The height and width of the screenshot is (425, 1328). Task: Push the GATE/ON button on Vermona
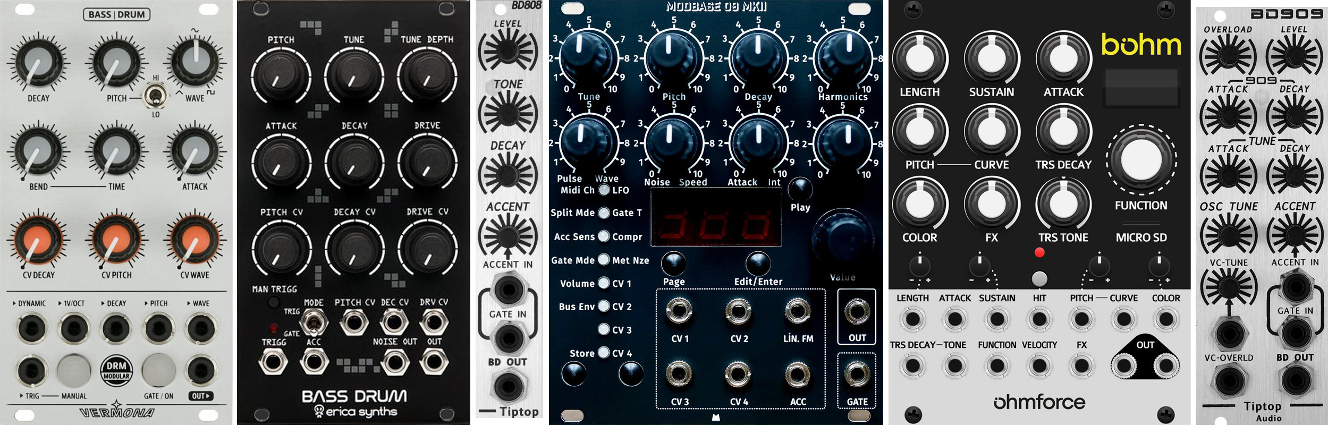pos(158,370)
